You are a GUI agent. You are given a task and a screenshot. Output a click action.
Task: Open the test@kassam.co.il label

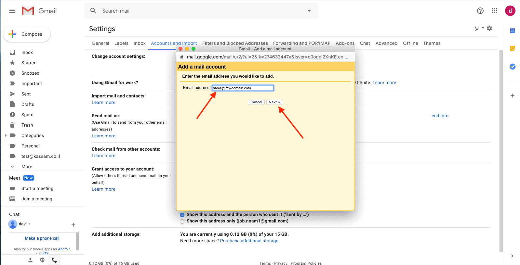point(41,156)
